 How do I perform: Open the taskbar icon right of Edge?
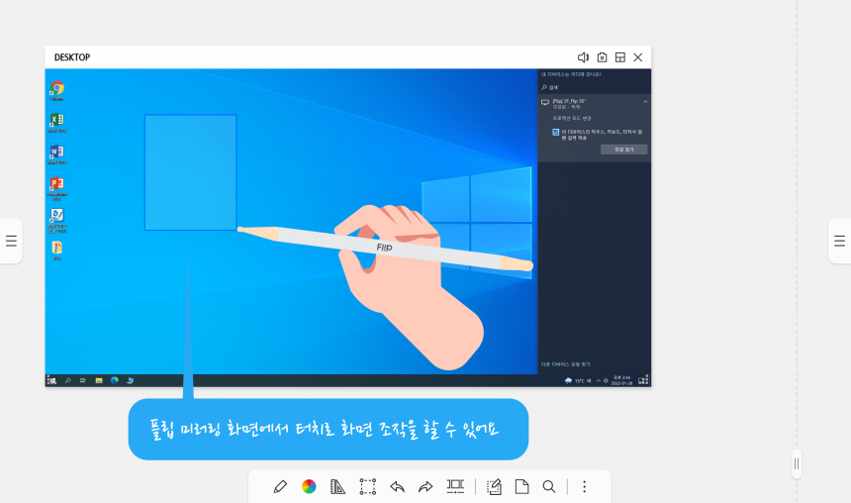[131, 381]
